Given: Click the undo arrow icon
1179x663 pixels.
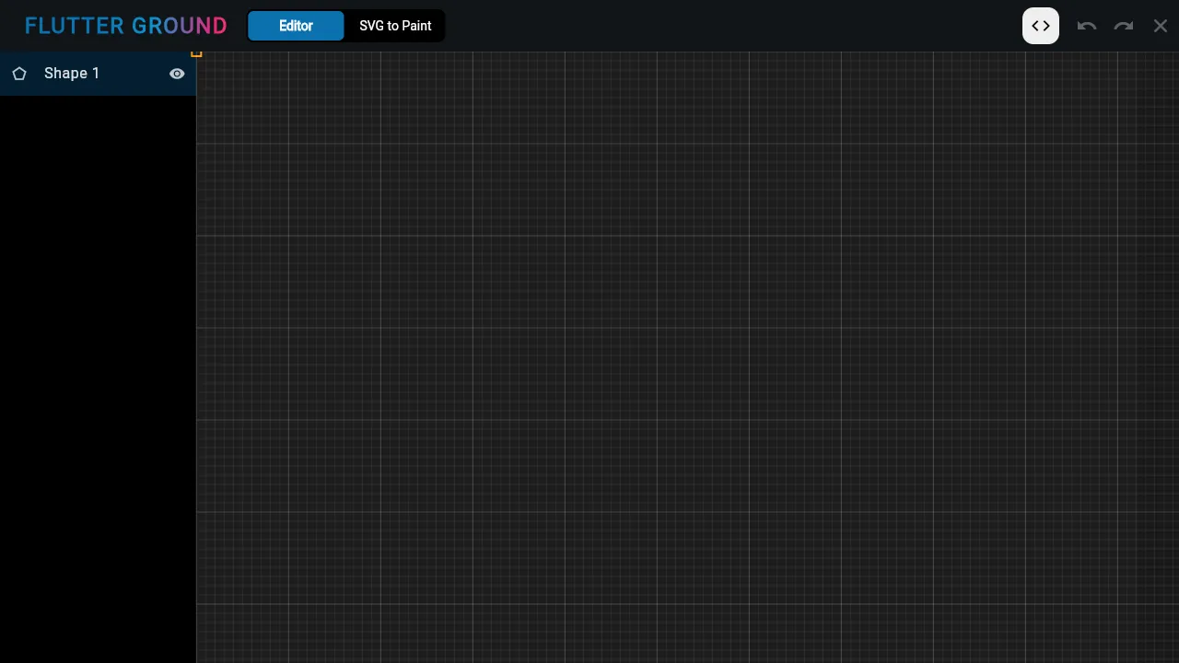Looking at the screenshot, I should click(x=1087, y=26).
